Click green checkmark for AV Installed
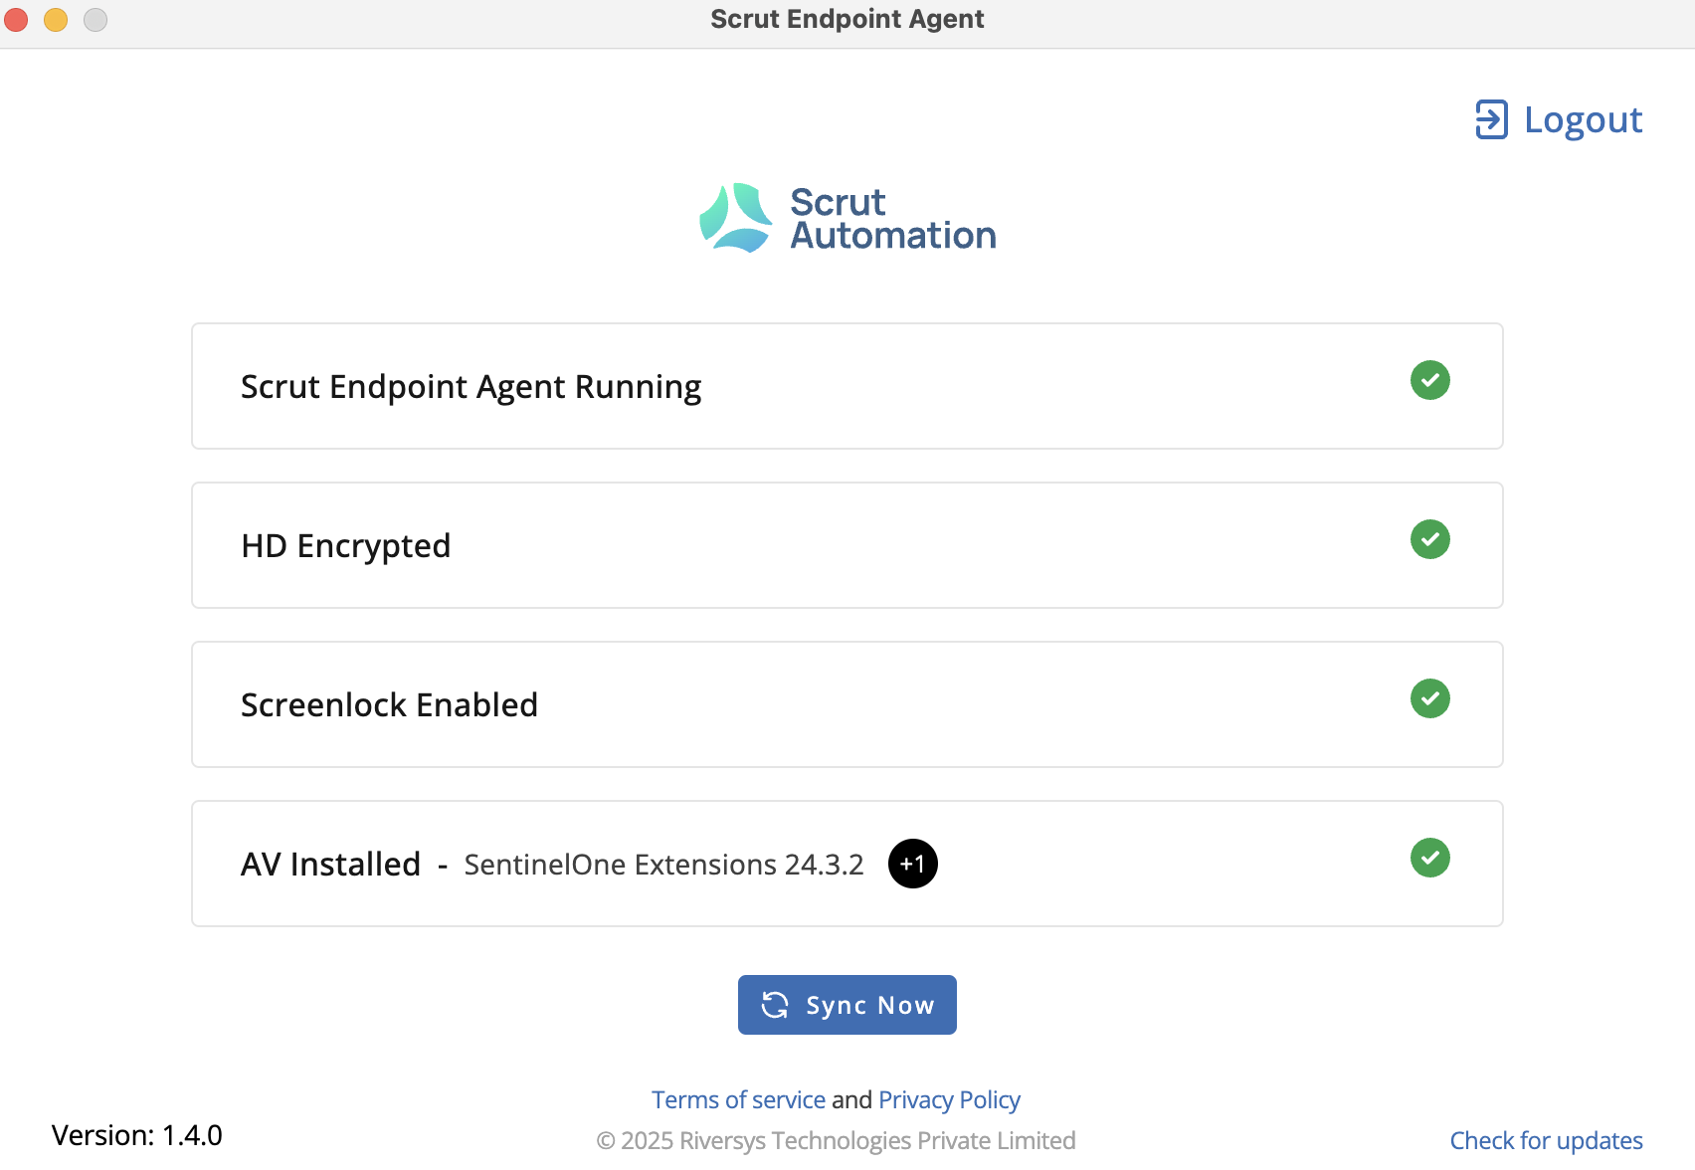The width and height of the screenshot is (1695, 1170). pos(1430,858)
